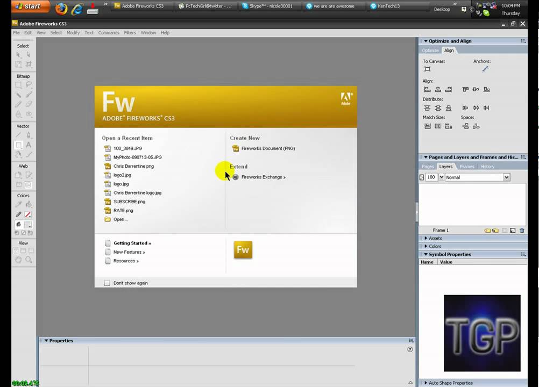Open the New Features link

(129, 252)
